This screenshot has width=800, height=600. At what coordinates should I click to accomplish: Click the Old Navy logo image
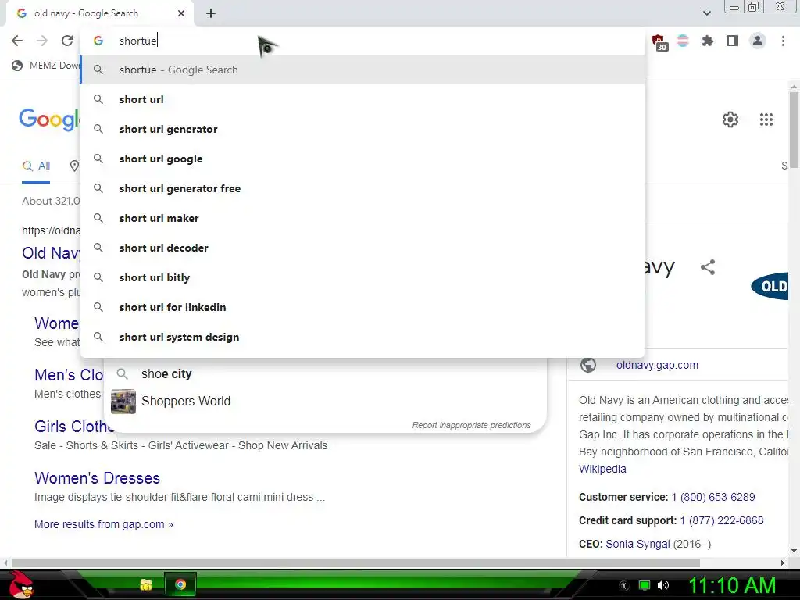coord(770,286)
